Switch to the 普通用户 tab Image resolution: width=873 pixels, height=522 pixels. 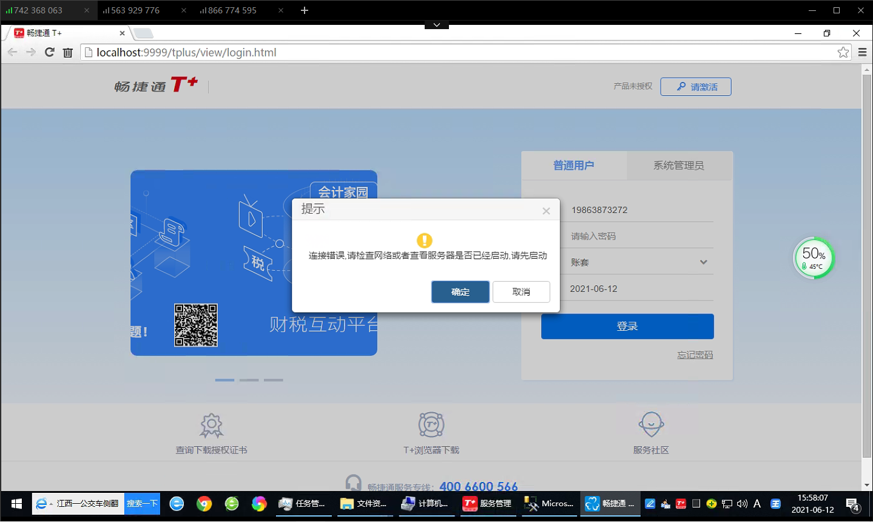click(x=574, y=165)
